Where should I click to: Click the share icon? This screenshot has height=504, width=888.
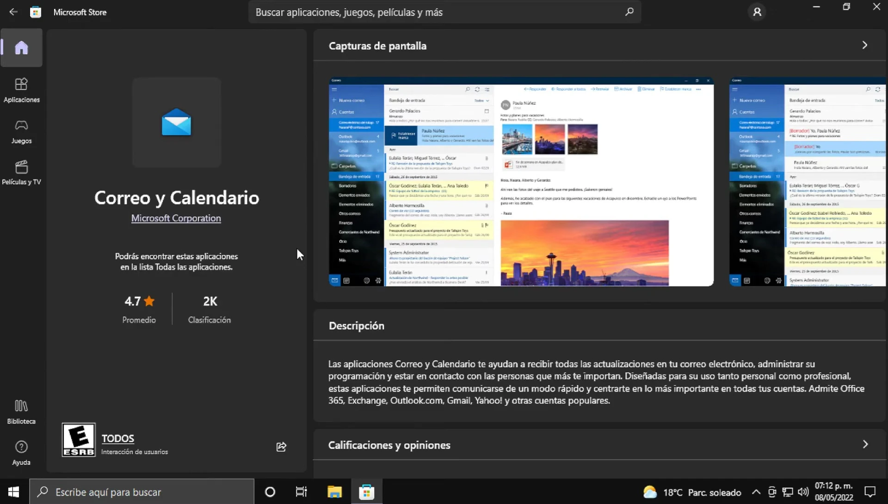281,447
